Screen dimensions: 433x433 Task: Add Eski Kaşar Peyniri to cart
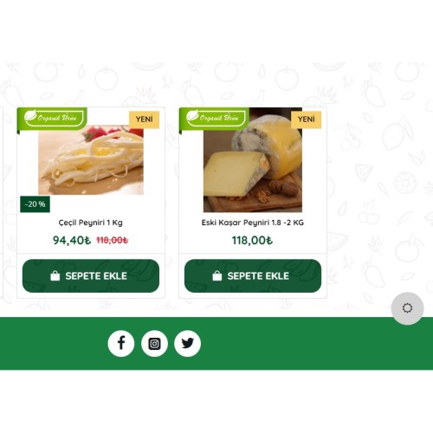[x=253, y=276]
